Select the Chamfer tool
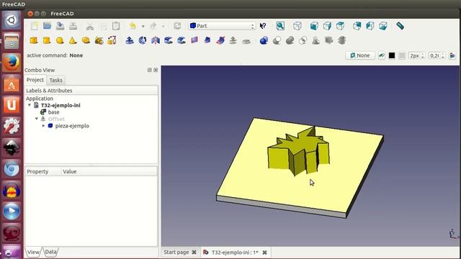Image resolution: width=461 pixels, height=259 pixels. [x=181, y=40]
